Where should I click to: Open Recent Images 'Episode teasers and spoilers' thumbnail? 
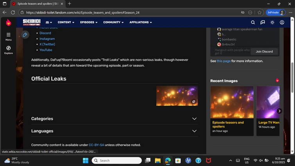232,102
